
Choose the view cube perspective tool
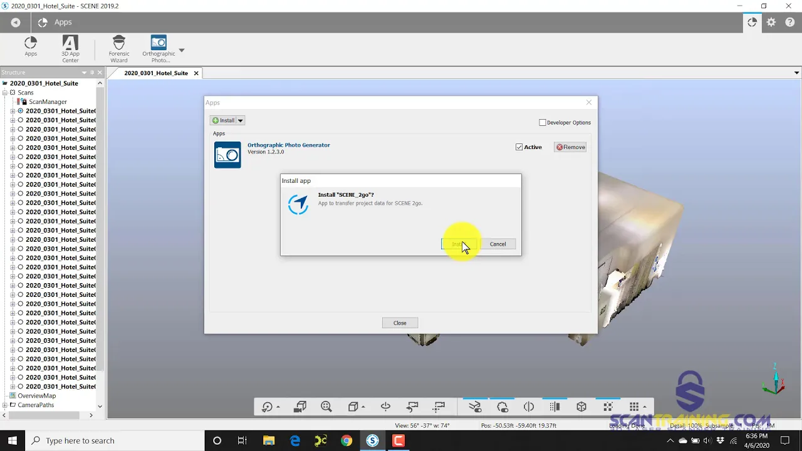pyautogui.click(x=353, y=407)
